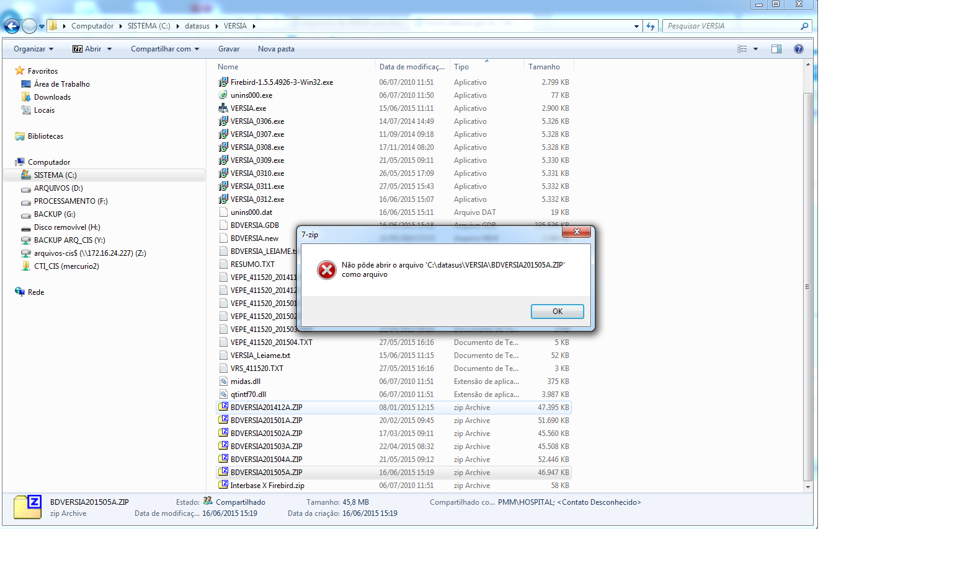Toggle the preview pane icon

coord(776,49)
